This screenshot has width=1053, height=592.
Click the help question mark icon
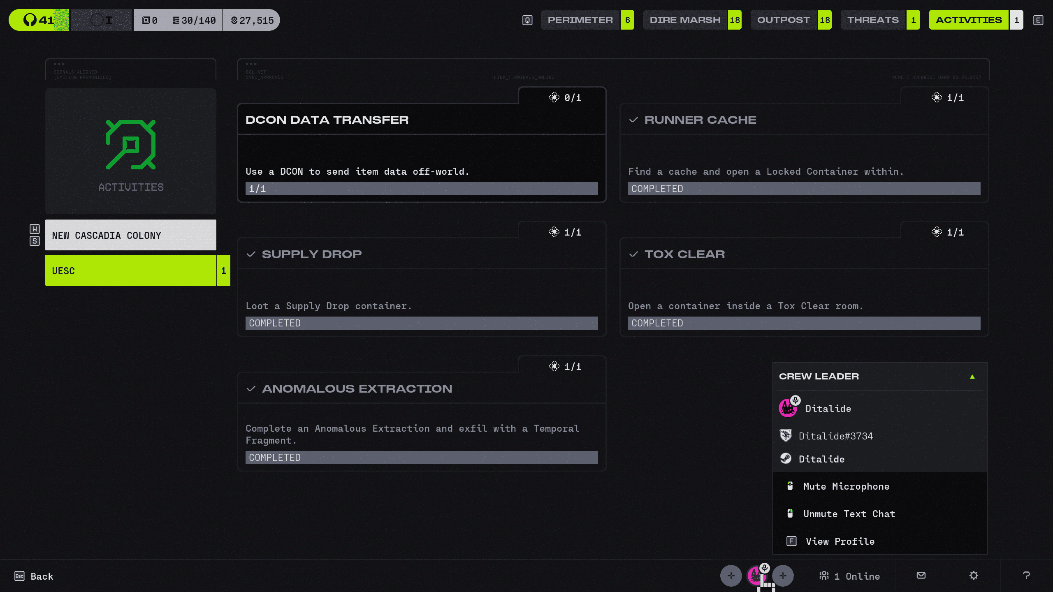pos(1026,576)
